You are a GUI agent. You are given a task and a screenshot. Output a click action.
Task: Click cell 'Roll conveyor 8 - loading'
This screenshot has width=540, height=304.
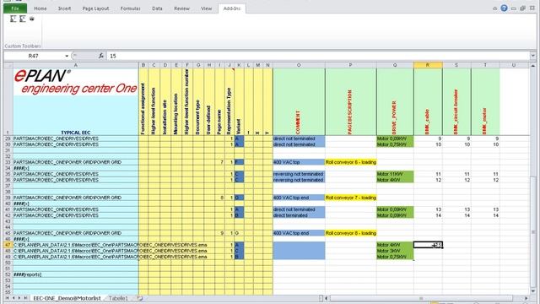pos(351,233)
